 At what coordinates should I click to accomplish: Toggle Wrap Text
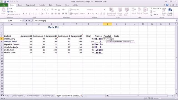point(74,9)
